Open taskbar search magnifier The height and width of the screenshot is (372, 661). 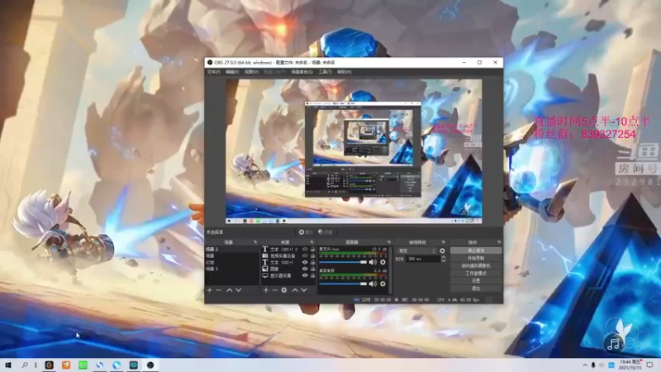[x=25, y=365]
